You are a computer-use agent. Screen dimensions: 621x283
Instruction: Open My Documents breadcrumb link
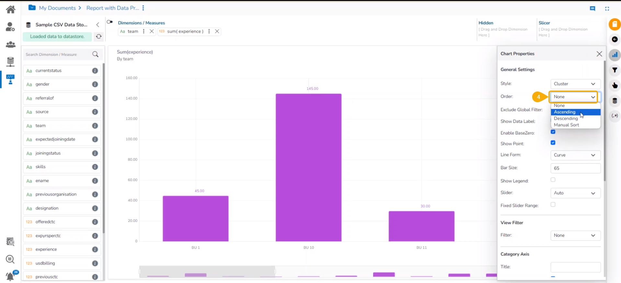click(57, 8)
